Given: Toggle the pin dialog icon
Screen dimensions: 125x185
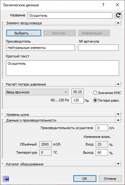Looking at the screenshot, I should [x=6, y=179].
